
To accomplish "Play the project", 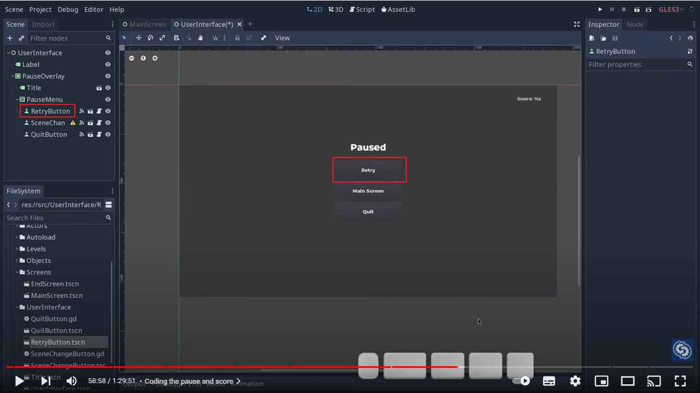I will click(600, 9).
